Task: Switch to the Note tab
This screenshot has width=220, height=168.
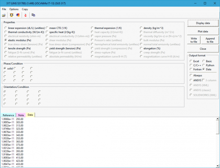Action: pos(21,115)
